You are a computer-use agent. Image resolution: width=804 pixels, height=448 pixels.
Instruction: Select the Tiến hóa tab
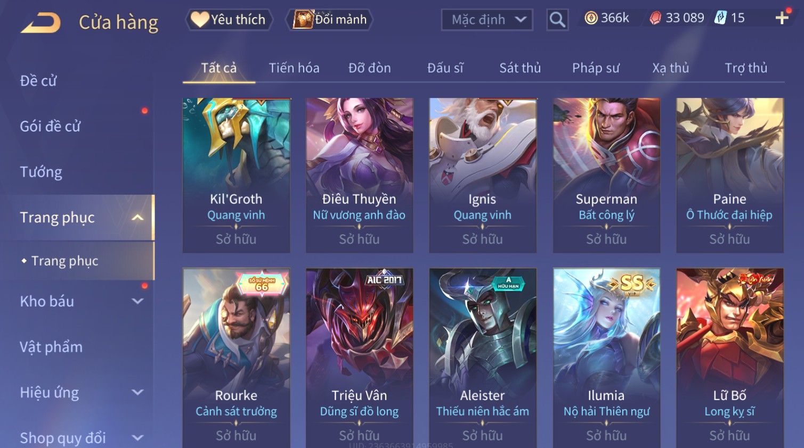pyautogui.click(x=294, y=68)
